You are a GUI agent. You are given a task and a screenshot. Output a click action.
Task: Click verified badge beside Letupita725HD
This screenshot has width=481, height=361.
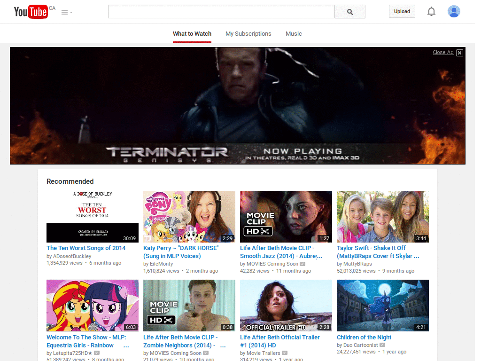click(97, 353)
